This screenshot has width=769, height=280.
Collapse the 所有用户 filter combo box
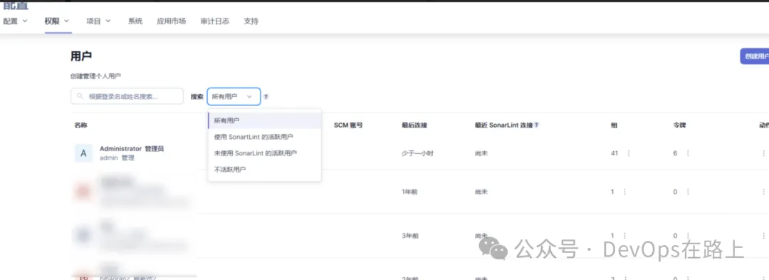(x=234, y=97)
